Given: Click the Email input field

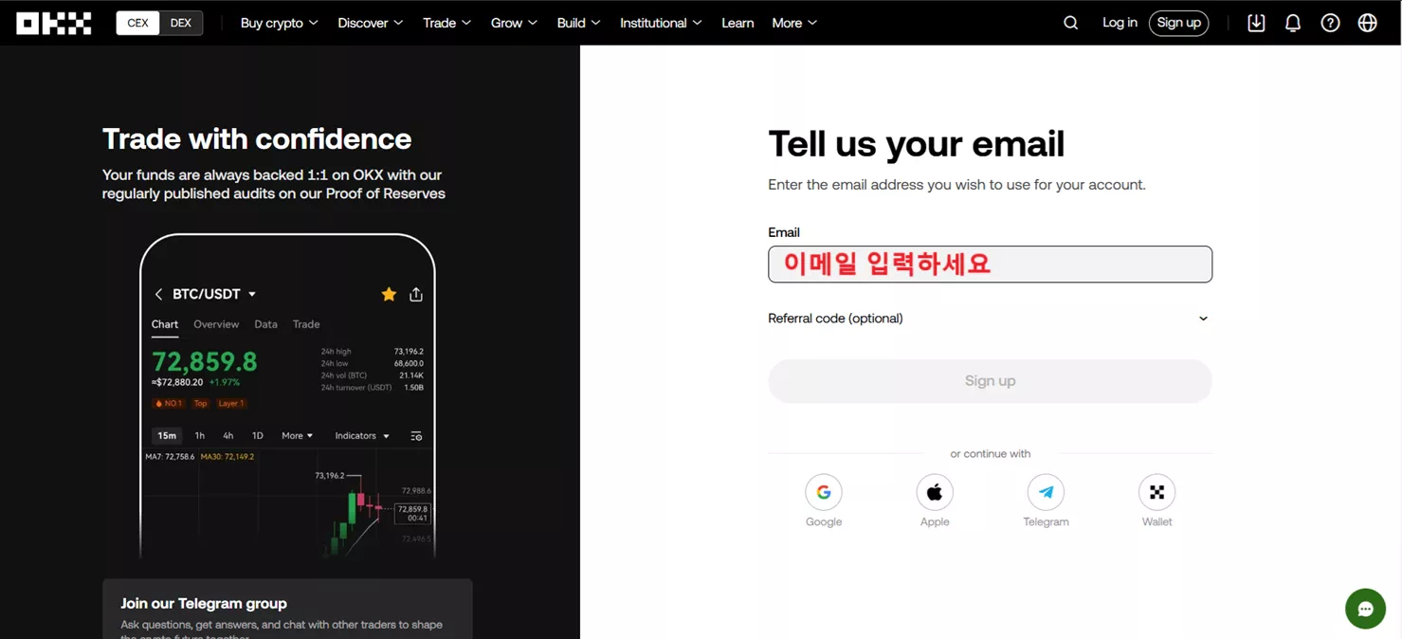Looking at the screenshot, I should pos(990,264).
